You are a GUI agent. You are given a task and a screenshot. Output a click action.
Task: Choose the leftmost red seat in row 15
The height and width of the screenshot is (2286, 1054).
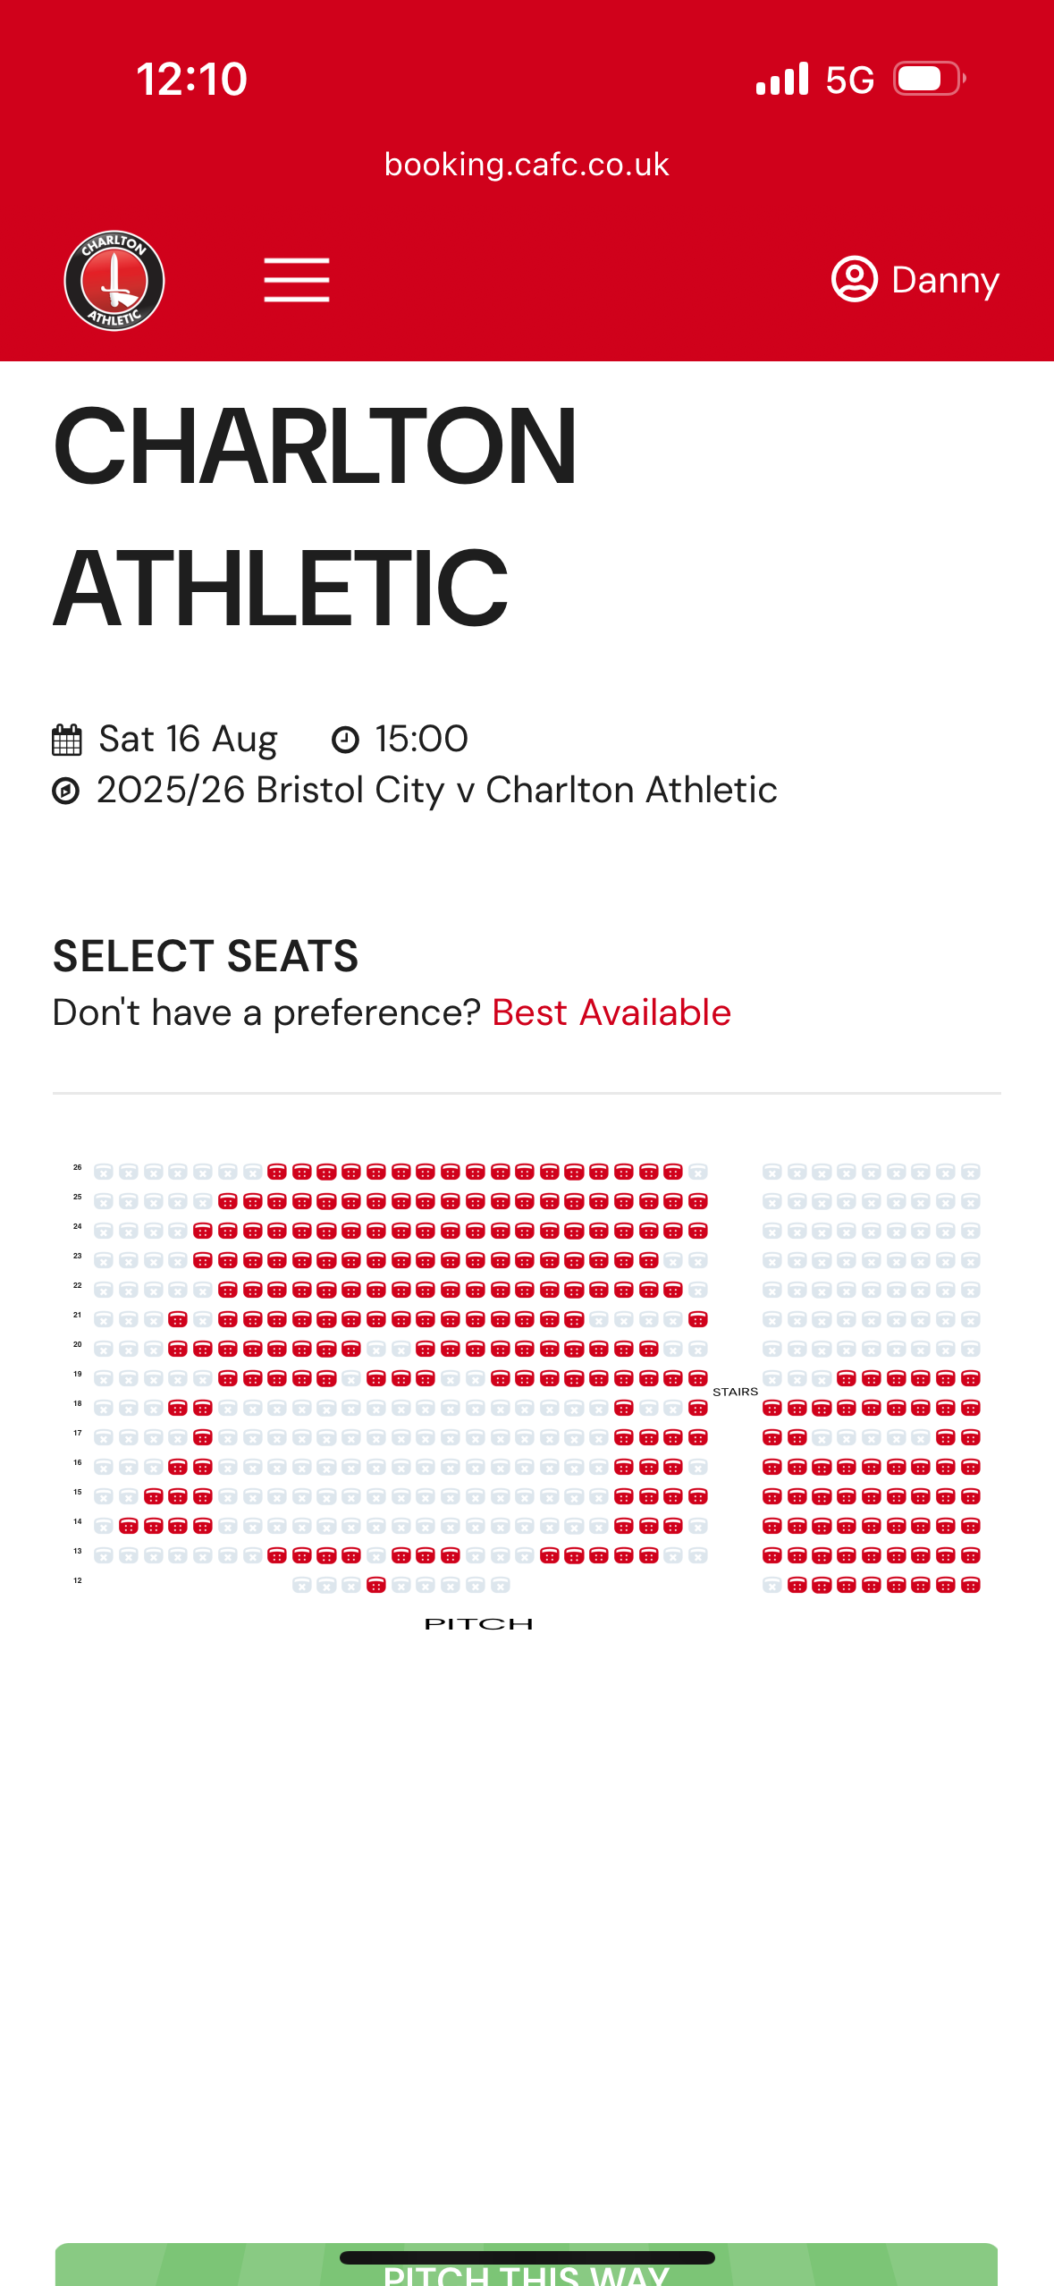[x=154, y=1497]
